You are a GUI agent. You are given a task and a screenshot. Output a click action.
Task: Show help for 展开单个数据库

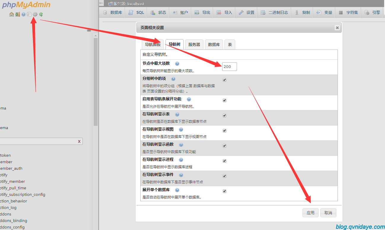click(x=177, y=190)
